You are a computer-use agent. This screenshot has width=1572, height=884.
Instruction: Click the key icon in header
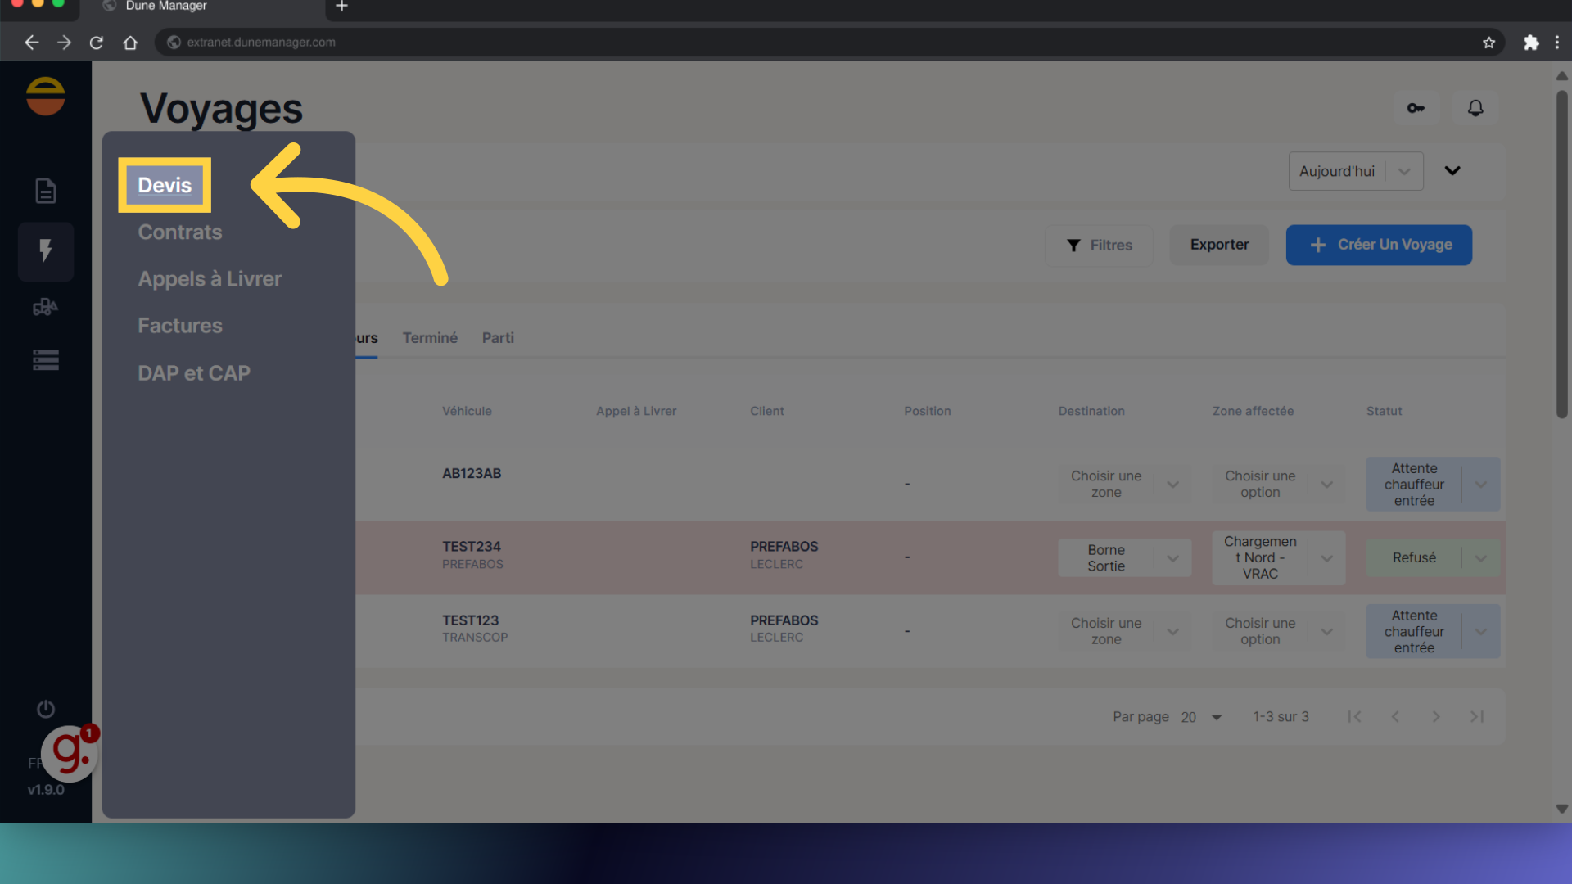click(x=1416, y=108)
